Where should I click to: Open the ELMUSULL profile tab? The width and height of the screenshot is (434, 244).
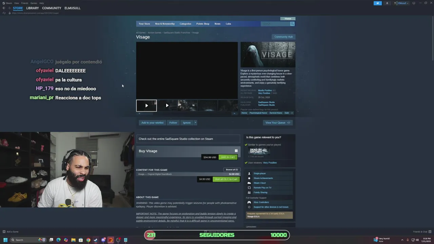click(x=72, y=8)
